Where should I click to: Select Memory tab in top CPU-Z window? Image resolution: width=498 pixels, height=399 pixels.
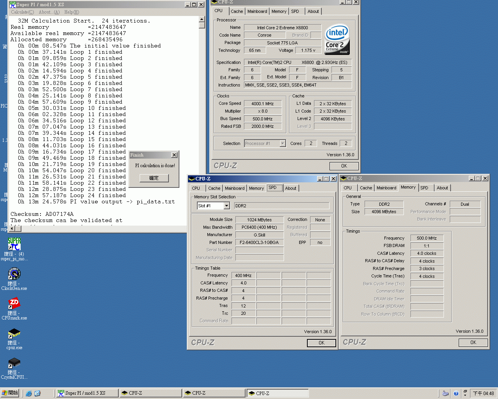279,11
